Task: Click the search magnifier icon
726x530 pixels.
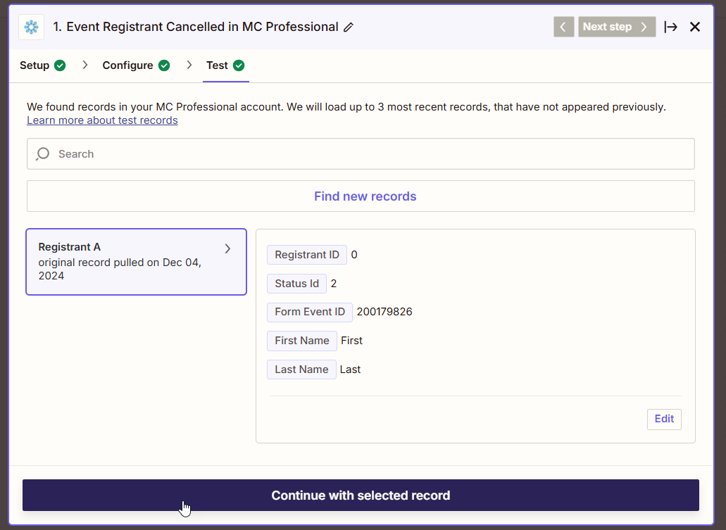Action: coord(42,153)
